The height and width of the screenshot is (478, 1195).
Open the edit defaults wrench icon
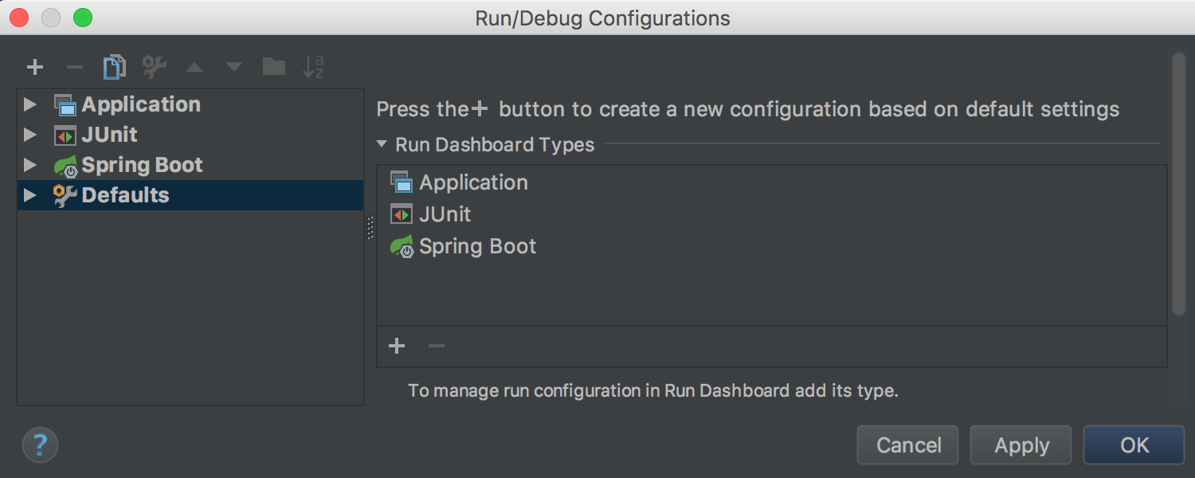[x=154, y=67]
